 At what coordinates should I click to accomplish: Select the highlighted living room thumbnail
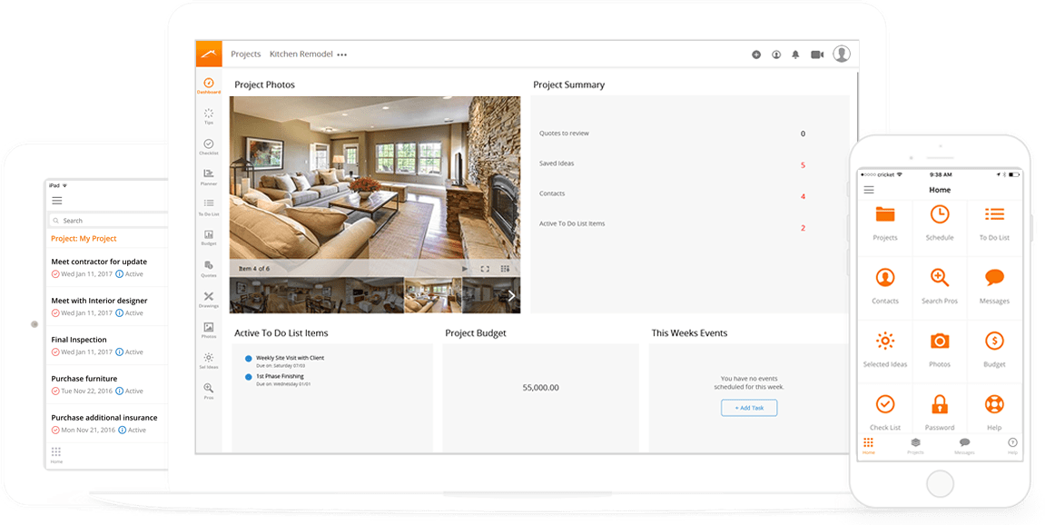tap(433, 295)
